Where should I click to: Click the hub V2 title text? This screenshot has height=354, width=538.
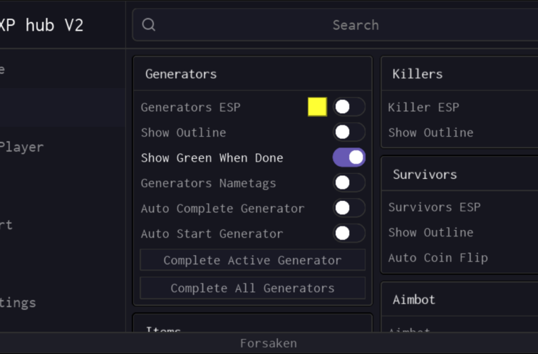(54, 25)
